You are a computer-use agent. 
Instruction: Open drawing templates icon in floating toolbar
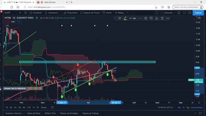119,18
